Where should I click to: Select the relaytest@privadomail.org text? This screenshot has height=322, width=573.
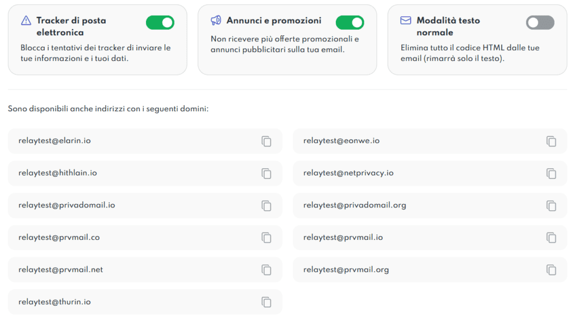tap(355, 205)
